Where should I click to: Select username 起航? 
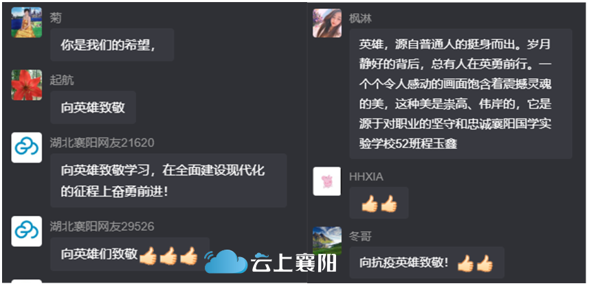[x=62, y=80]
